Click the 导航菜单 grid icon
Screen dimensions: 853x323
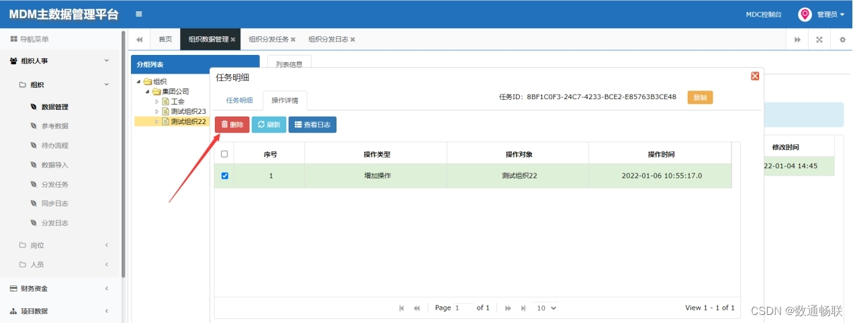tap(13, 40)
